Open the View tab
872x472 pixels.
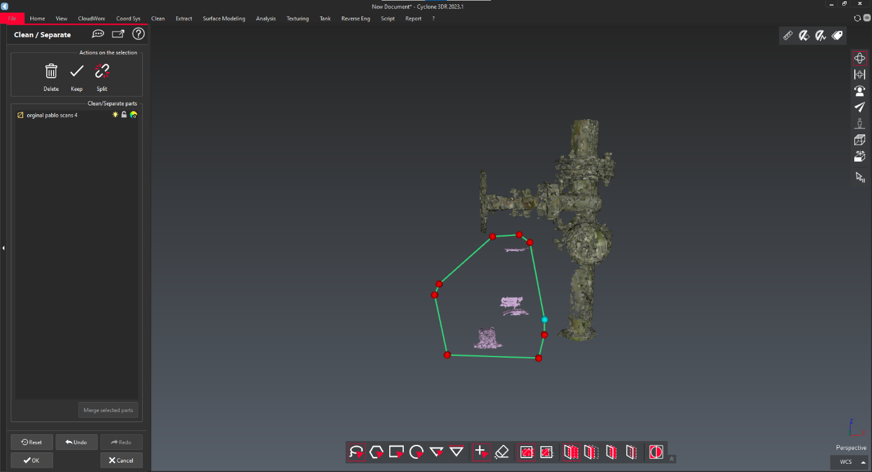61,18
